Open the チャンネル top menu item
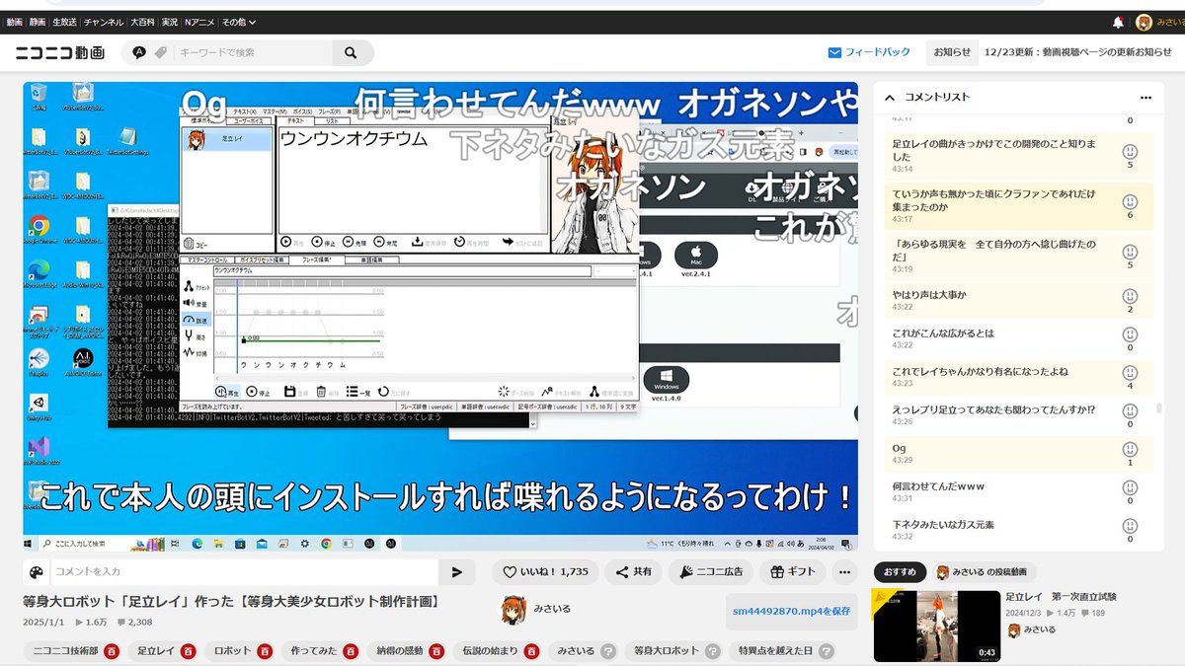The height and width of the screenshot is (666, 1185). pos(104,22)
